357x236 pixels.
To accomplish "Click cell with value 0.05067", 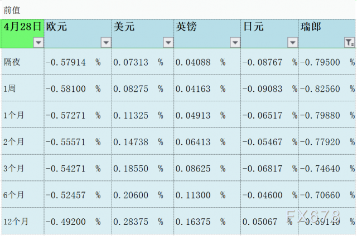I will (269, 221).
